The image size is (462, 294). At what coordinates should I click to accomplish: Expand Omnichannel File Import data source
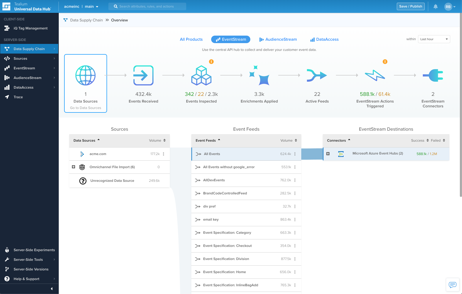tap(74, 167)
